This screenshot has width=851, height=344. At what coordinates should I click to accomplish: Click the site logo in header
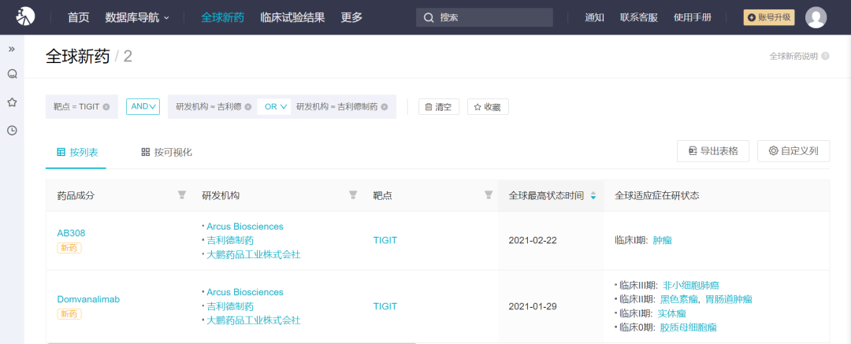click(24, 17)
